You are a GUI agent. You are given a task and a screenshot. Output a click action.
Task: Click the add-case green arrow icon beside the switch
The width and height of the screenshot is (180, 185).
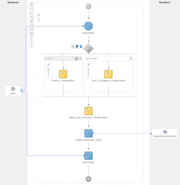point(77,46)
